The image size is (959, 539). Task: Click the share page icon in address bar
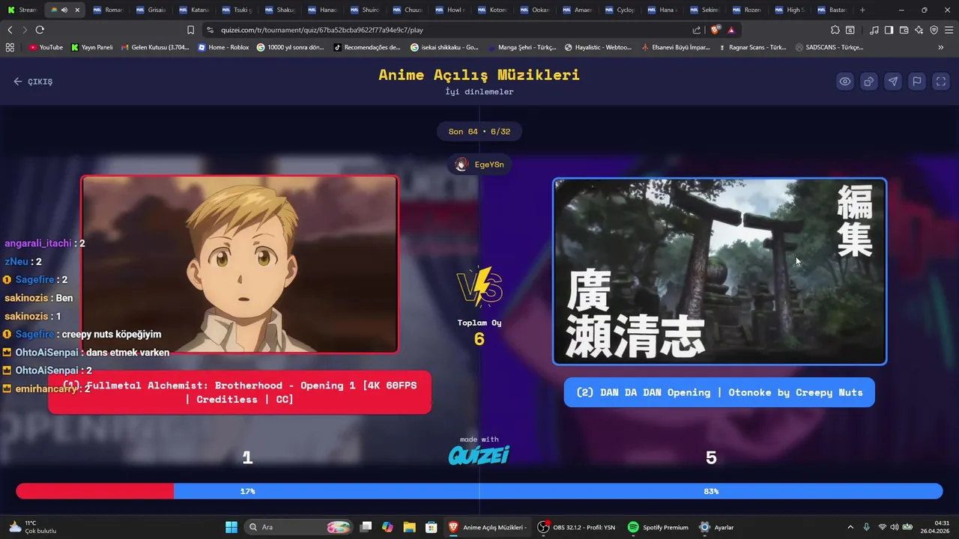coord(697,30)
